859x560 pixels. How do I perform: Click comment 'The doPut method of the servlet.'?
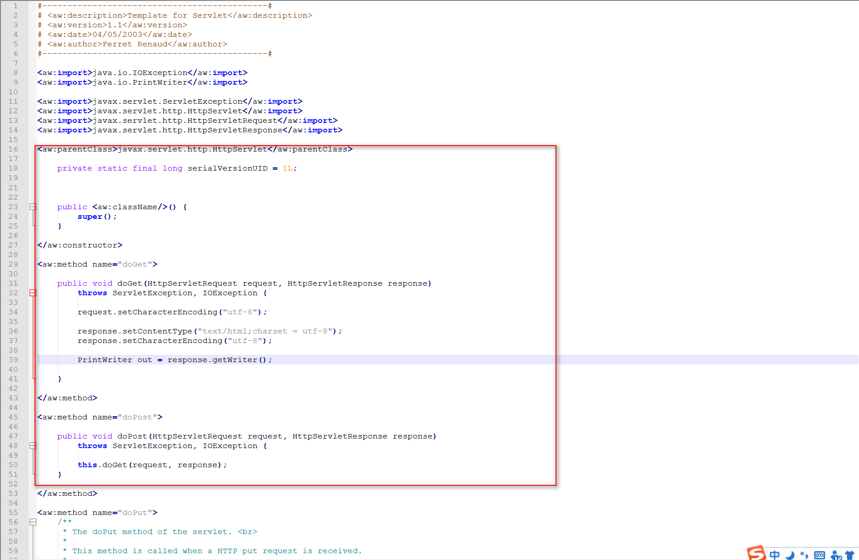pyautogui.click(x=152, y=532)
